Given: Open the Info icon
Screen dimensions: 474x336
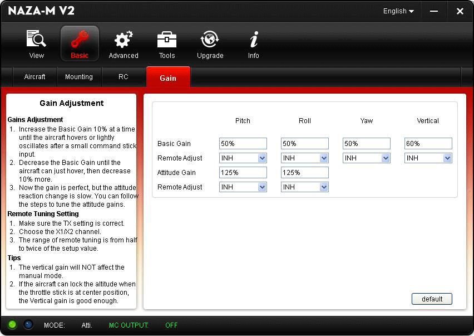Looking at the screenshot, I should [x=254, y=40].
